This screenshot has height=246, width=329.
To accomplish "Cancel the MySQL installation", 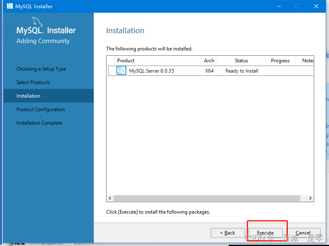I will pyautogui.click(x=303, y=233).
